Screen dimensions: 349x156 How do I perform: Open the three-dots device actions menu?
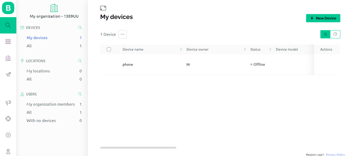pos(123,34)
